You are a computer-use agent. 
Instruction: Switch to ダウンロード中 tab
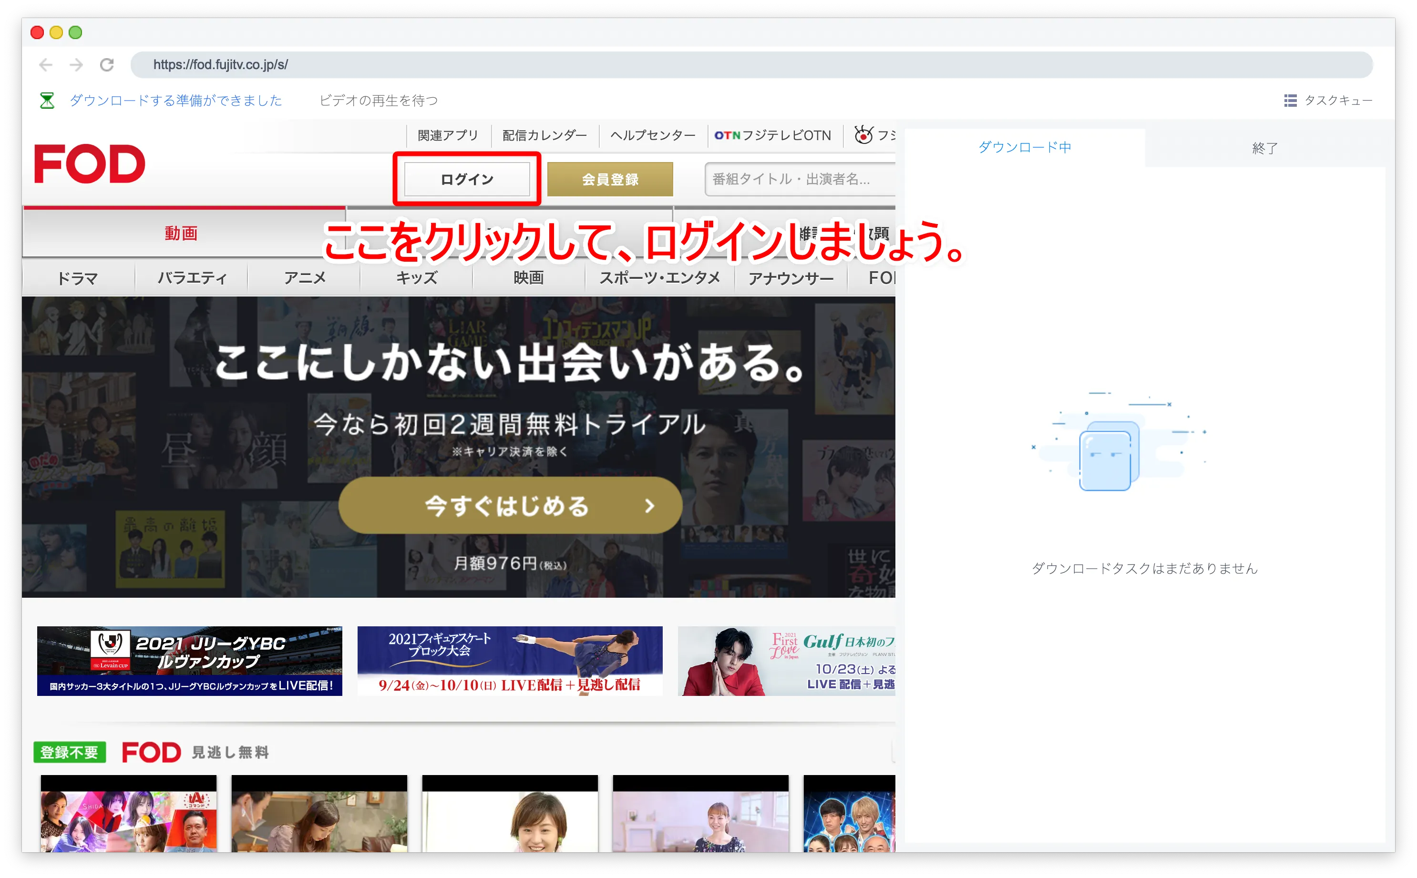1025,147
